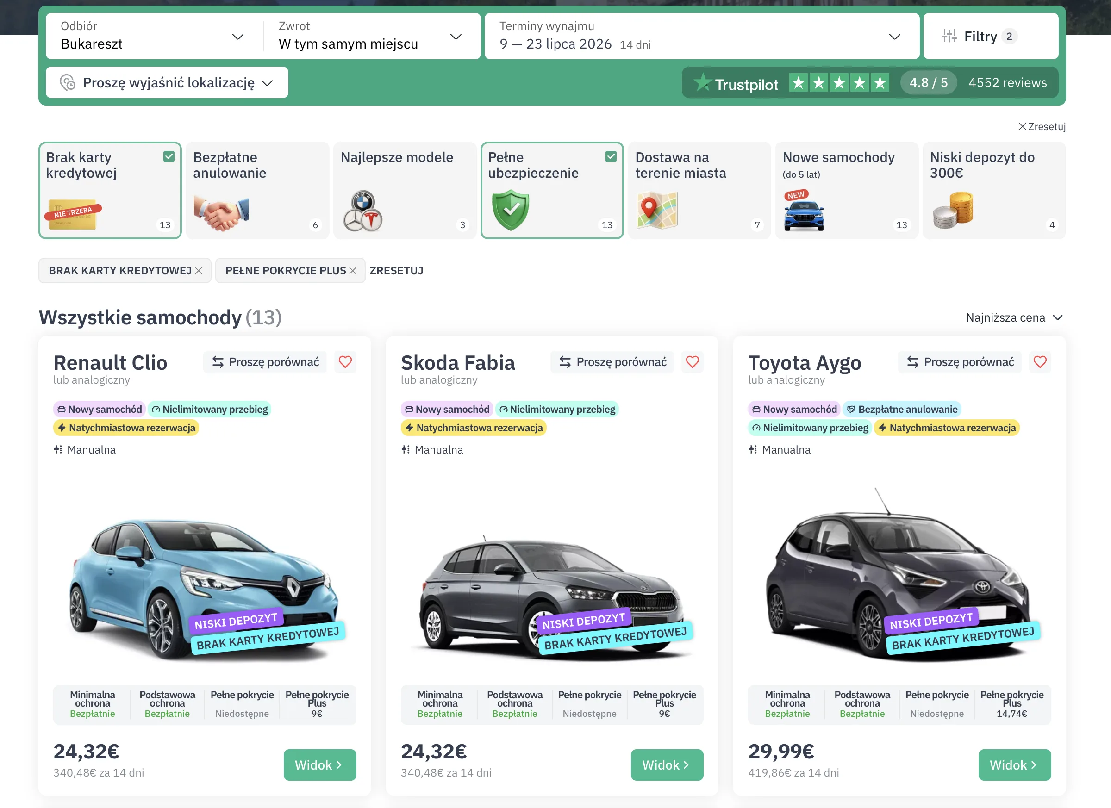This screenshot has width=1111, height=808.
Task: Open Najniższa cena sorting dropdown
Action: [x=1014, y=318]
